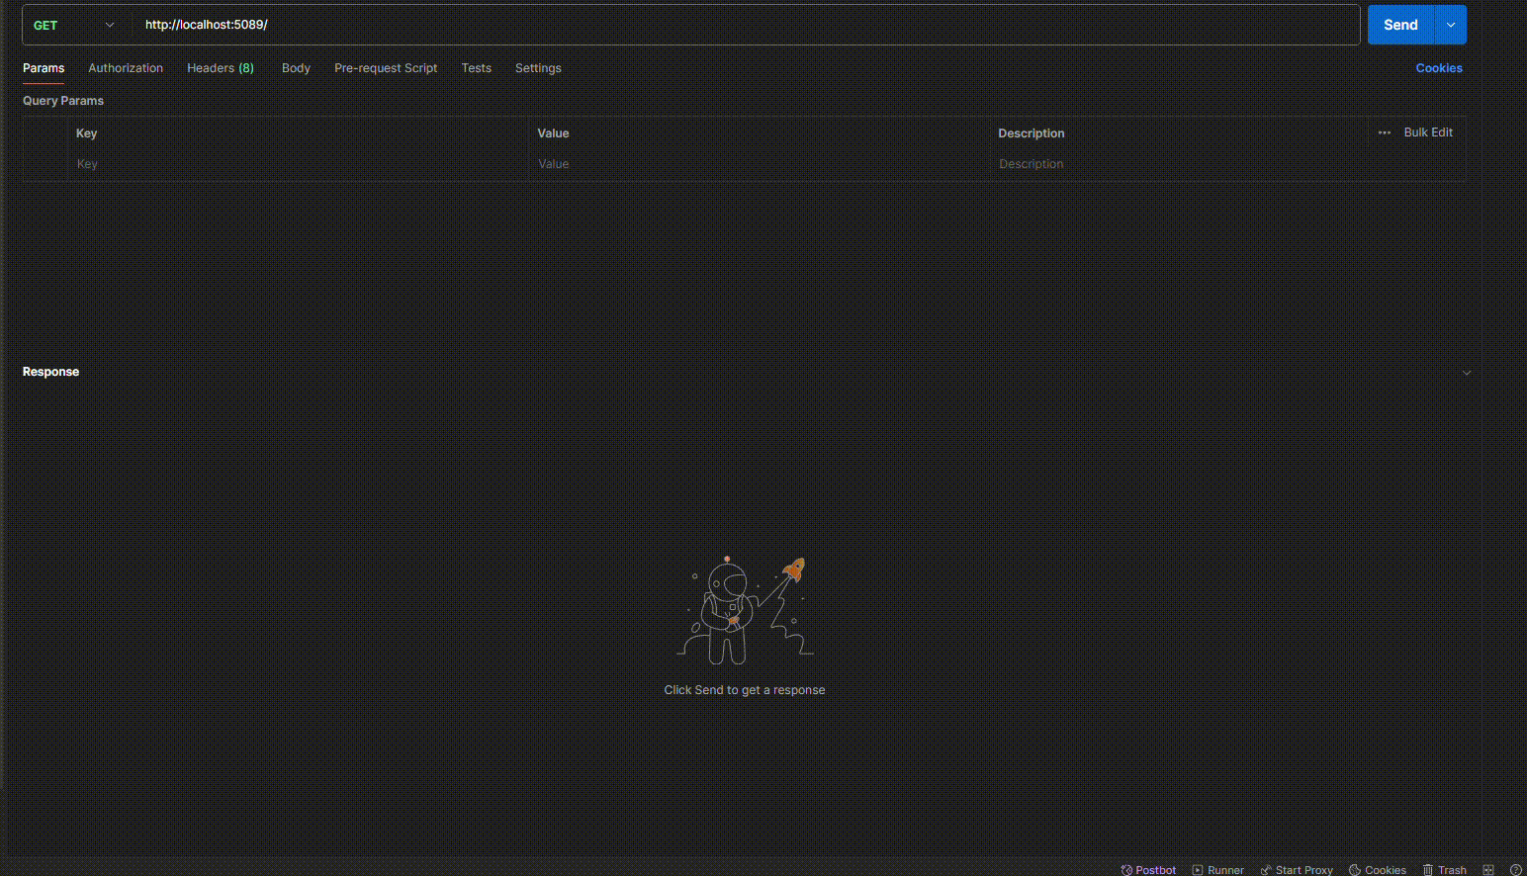Open the Body tab
This screenshot has width=1527, height=876.
pyautogui.click(x=296, y=68)
